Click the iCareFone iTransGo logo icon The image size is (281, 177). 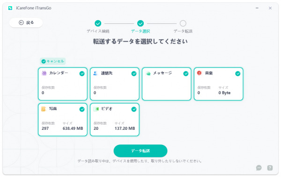(x=10, y=8)
